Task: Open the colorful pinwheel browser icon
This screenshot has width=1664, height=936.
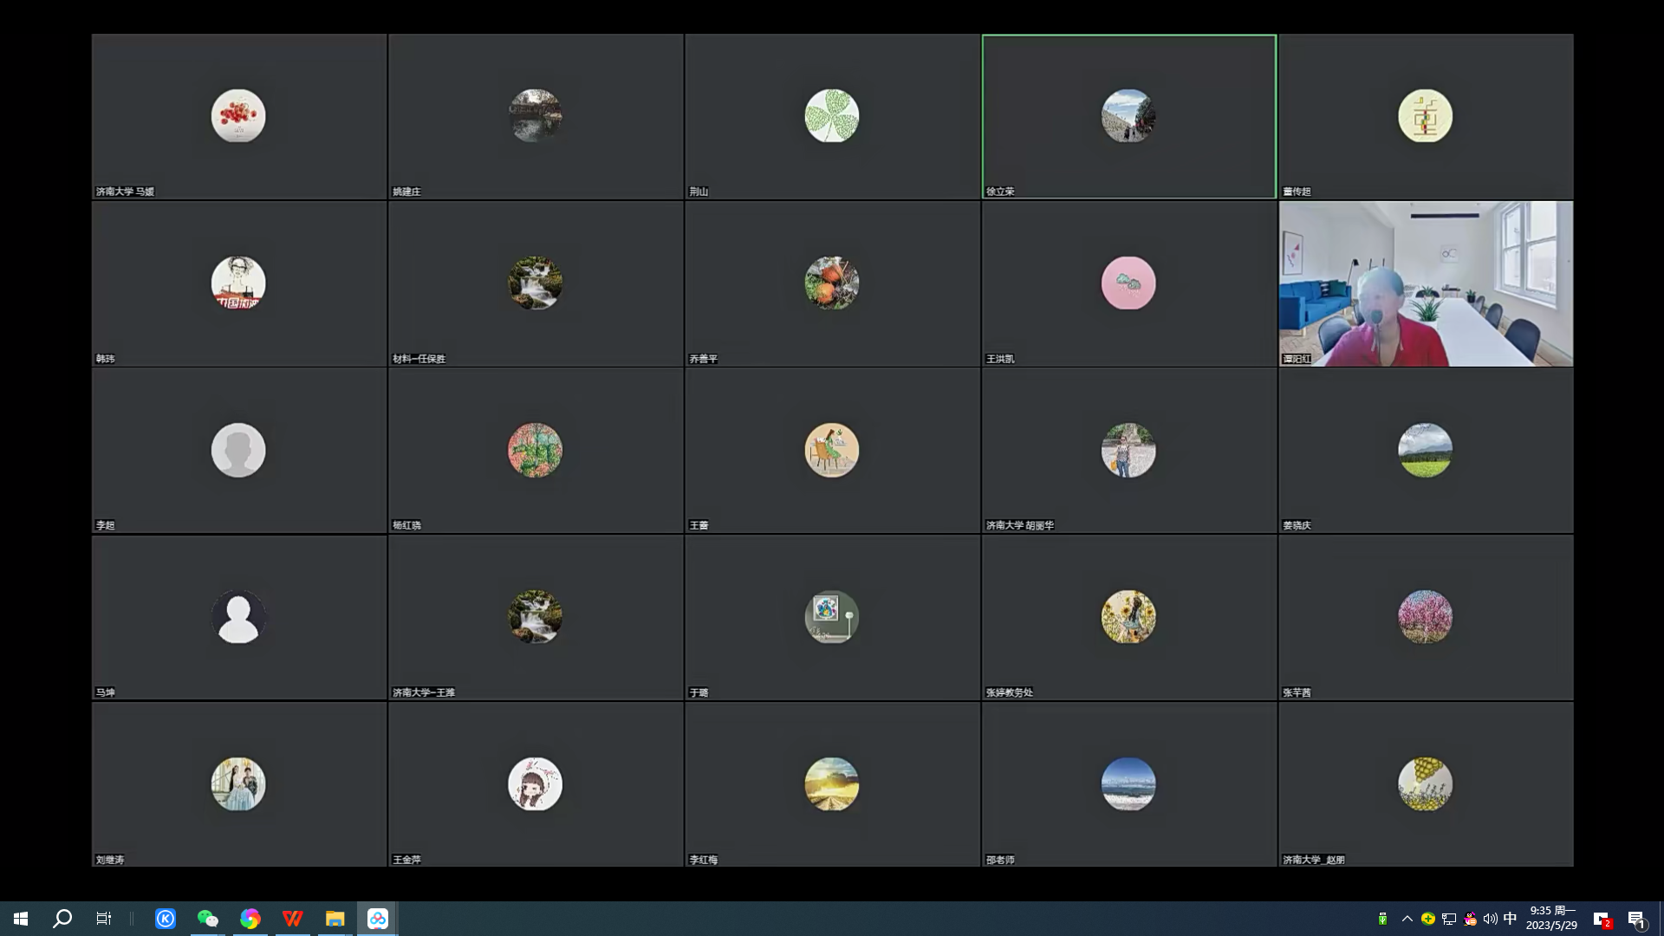Action: (250, 919)
